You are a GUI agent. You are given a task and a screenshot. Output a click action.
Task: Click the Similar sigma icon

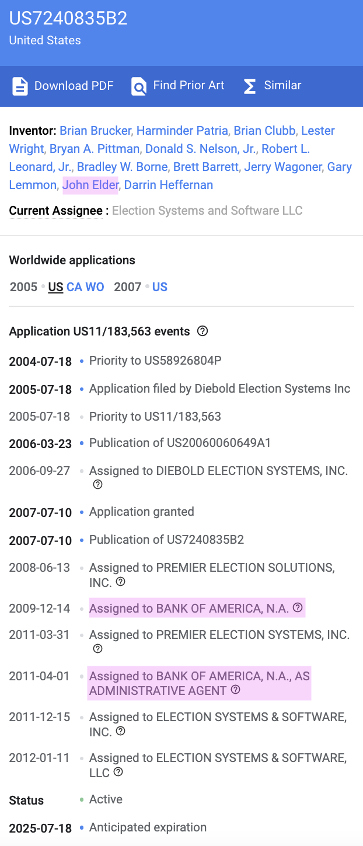[x=250, y=86]
